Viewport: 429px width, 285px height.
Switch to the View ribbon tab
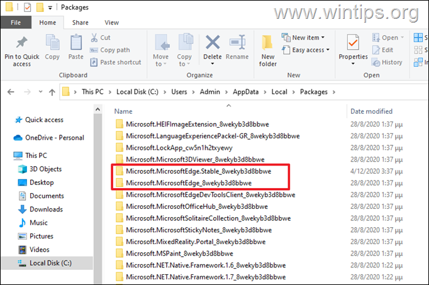(111, 23)
